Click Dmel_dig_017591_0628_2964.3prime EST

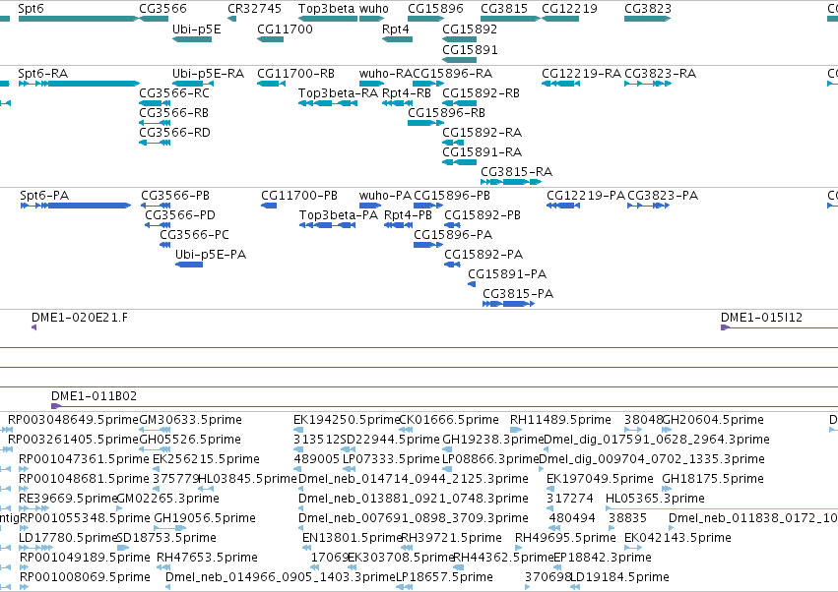657,440
